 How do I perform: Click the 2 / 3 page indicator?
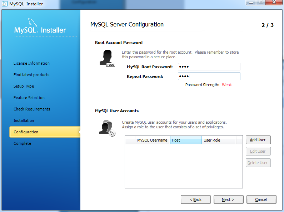click(x=268, y=25)
